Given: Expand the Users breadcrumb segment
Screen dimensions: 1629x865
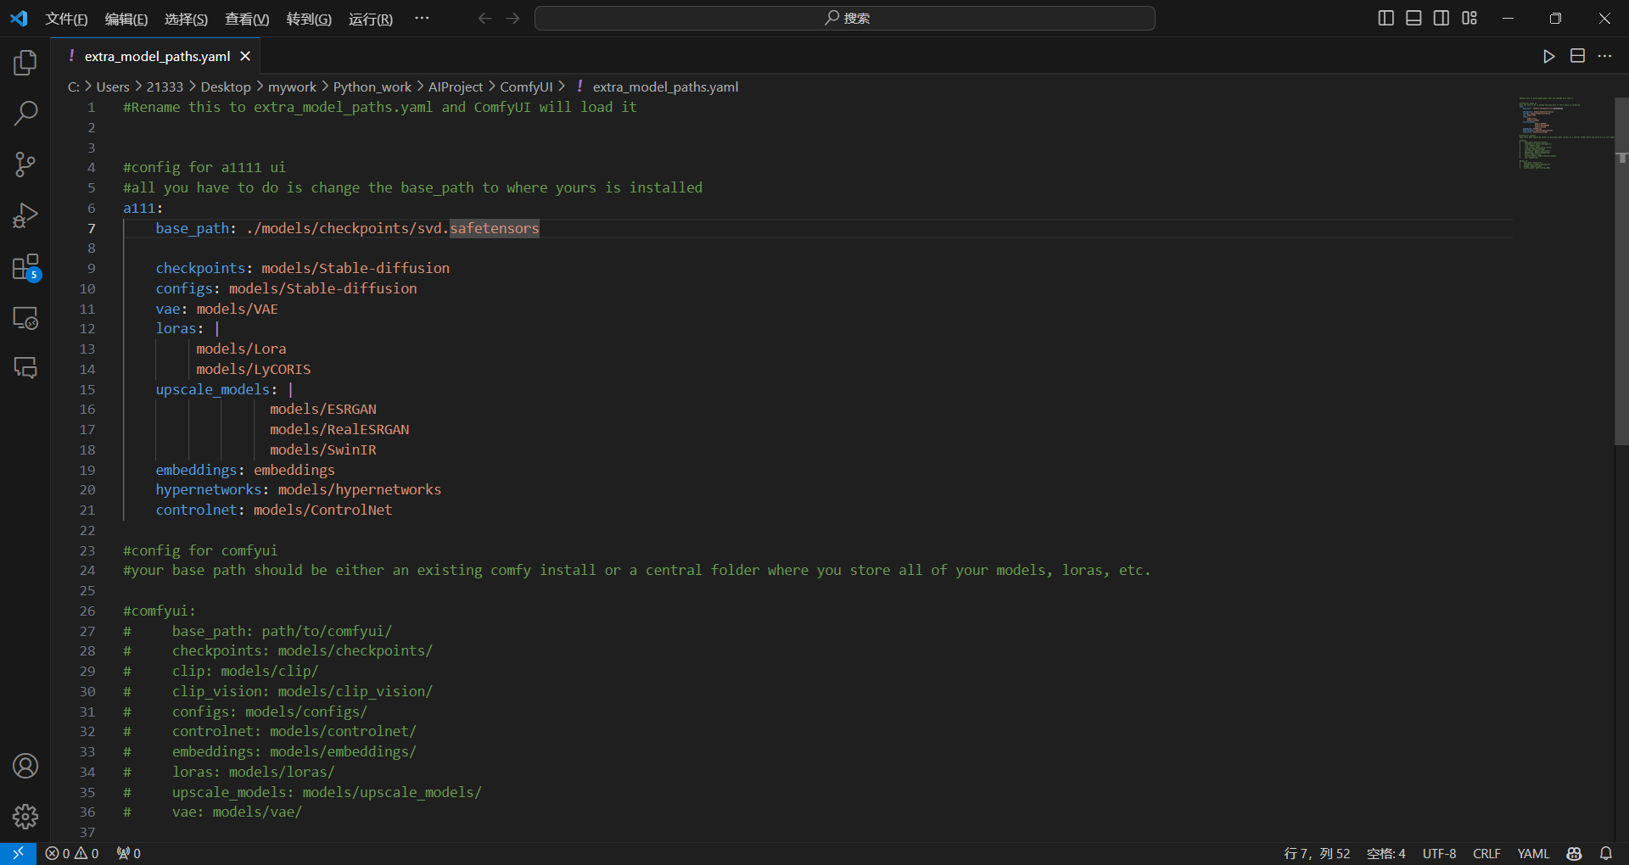Looking at the screenshot, I should (113, 86).
